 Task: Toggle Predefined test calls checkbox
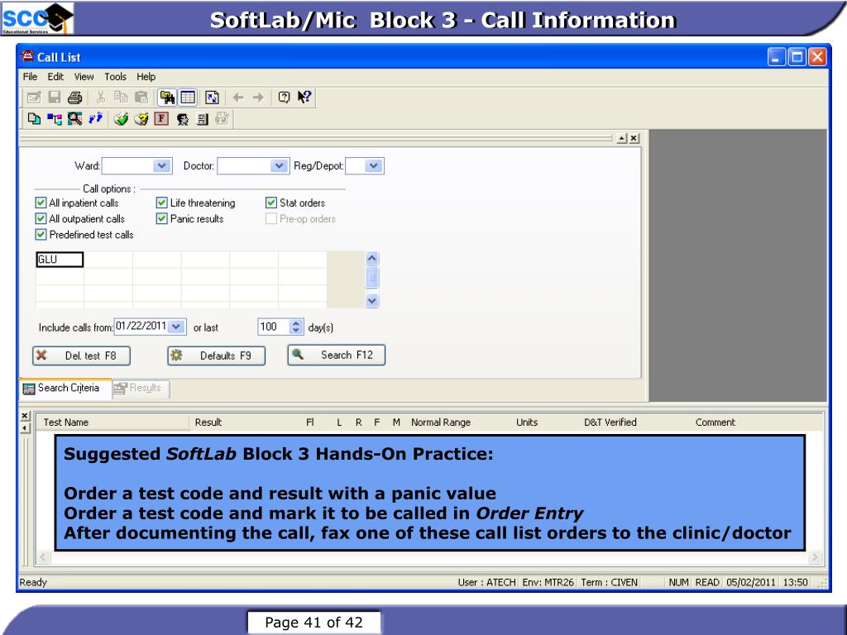coord(41,234)
